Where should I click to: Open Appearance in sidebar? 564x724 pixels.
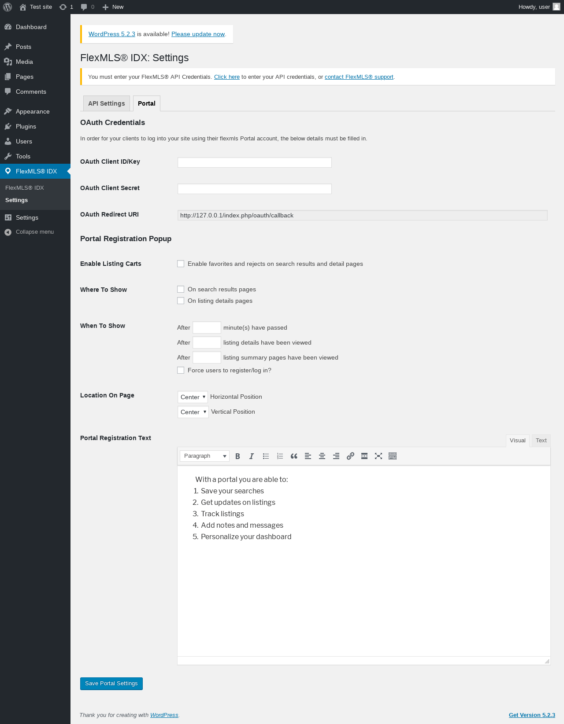tap(35, 111)
